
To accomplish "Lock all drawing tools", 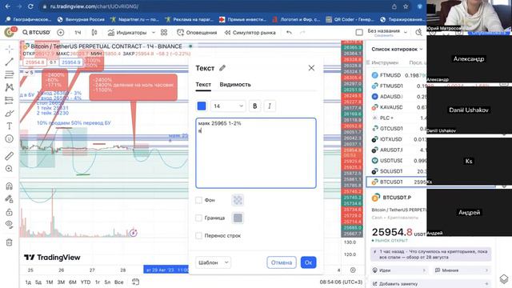I will (x=9, y=212).
